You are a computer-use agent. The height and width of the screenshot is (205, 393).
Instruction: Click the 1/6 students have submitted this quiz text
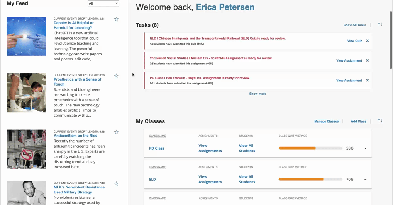coord(177,44)
